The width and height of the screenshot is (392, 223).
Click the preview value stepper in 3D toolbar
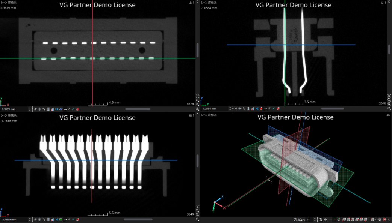315,219
